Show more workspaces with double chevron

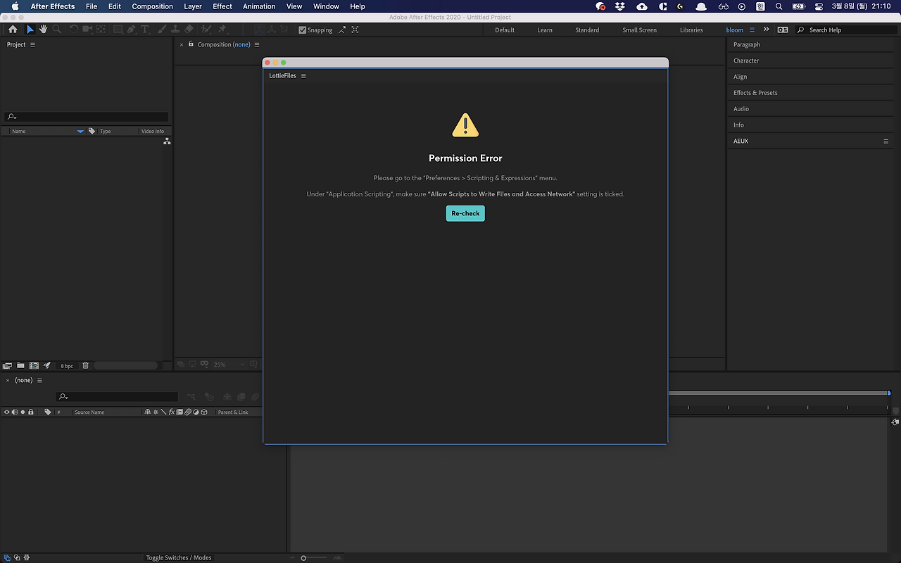pyautogui.click(x=766, y=30)
